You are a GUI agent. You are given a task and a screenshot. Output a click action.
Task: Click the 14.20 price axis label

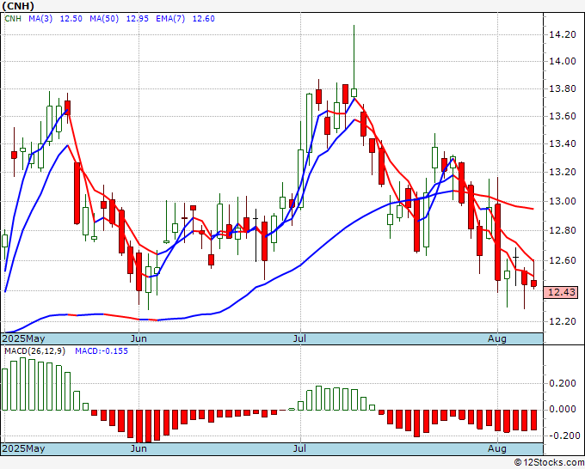pos(562,34)
